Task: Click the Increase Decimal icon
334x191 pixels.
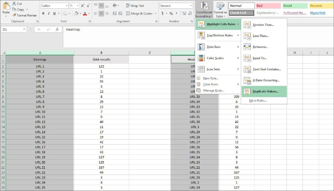Action: click(x=184, y=13)
